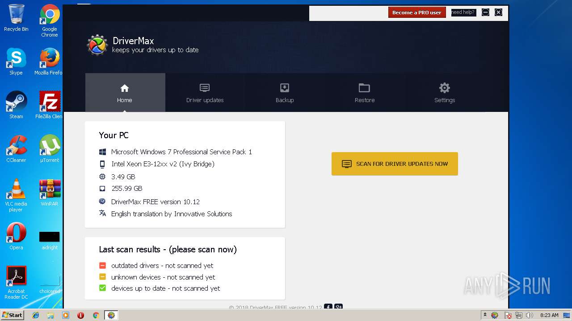This screenshot has width=572, height=321.
Task: Open the clock showing 8:23 AM
Action: click(549, 315)
